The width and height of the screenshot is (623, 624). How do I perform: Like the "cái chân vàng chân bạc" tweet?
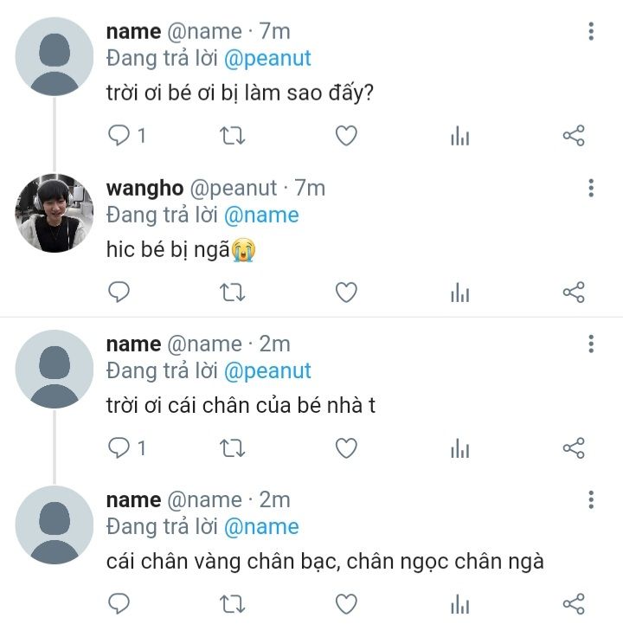pos(346,604)
